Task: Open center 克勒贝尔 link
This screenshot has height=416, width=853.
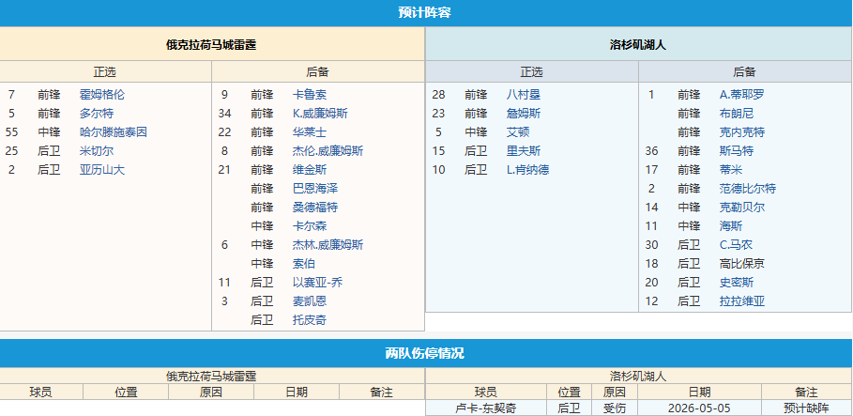Action: coord(742,208)
